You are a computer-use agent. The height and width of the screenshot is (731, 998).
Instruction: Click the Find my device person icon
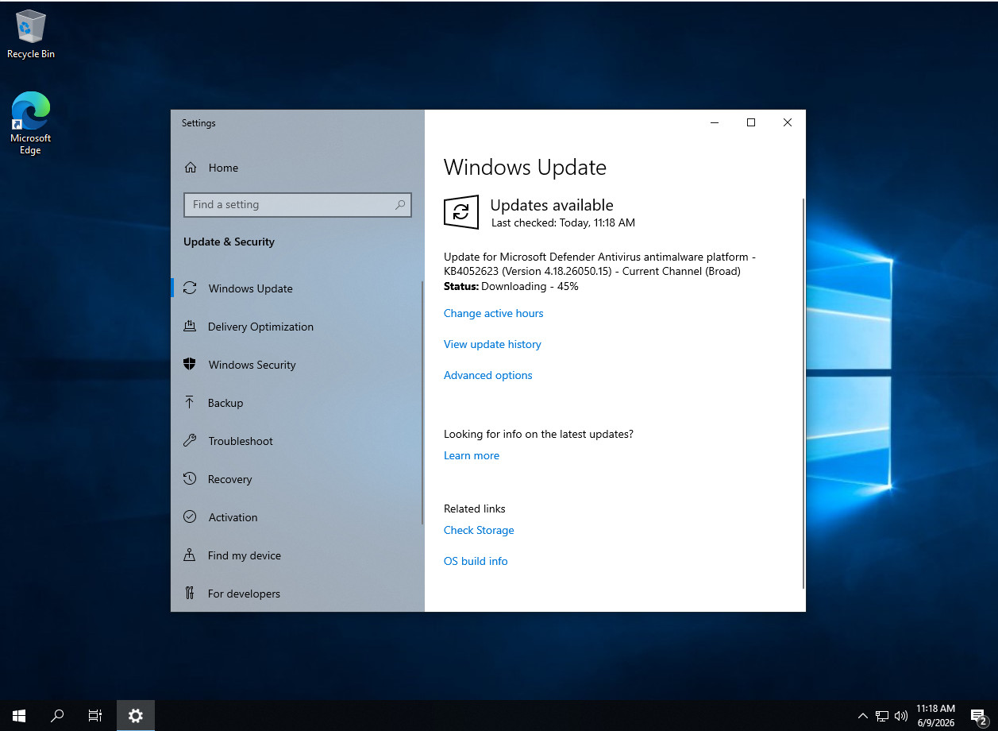[x=190, y=555]
